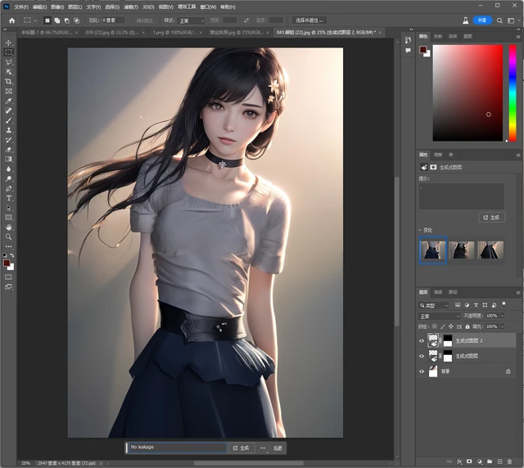Screen dimensions: 524x468
Task: Click the 生成 button in contextual taskbar
Action: click(240, 448)
